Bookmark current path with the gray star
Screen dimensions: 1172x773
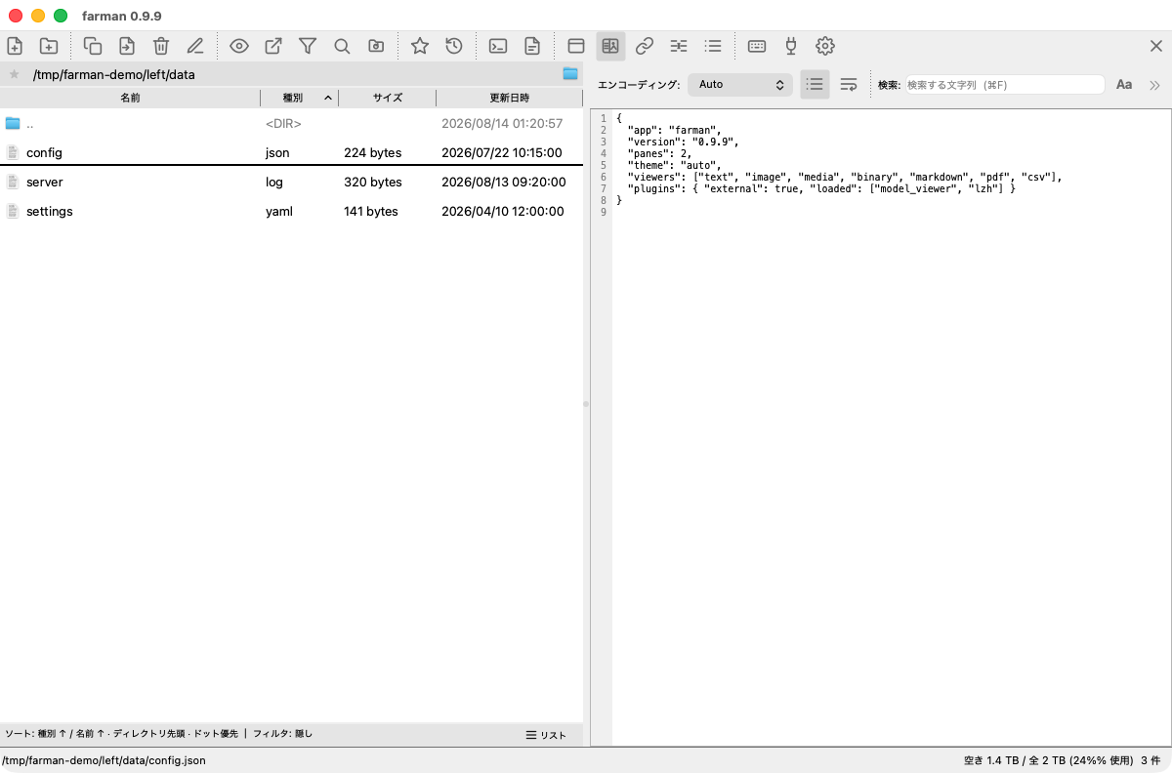click(14, 74)
